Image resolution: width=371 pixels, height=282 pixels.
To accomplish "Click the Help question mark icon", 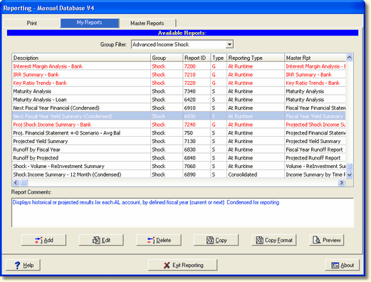I will pyautogui.click(x=17, y=265).
